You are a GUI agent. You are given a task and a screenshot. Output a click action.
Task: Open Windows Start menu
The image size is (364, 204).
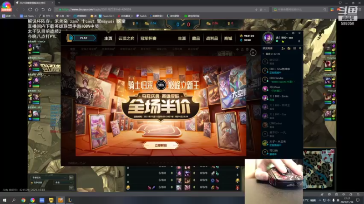(4, 200)
